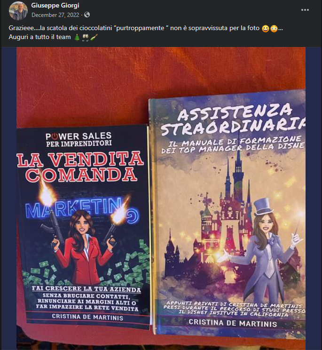The image size is (322, 350).
Task: Click the Assistenza Straordinaria book title
Action: coord(233,120)
